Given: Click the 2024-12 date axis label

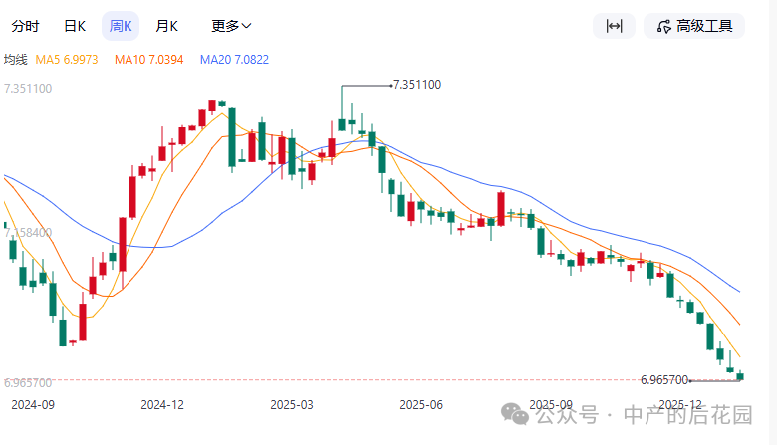Looking at the screenshot, I should pos(162,405).
